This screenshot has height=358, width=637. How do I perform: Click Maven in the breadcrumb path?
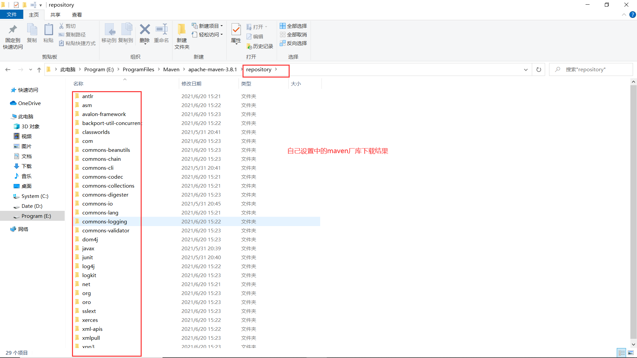(171, 70)
